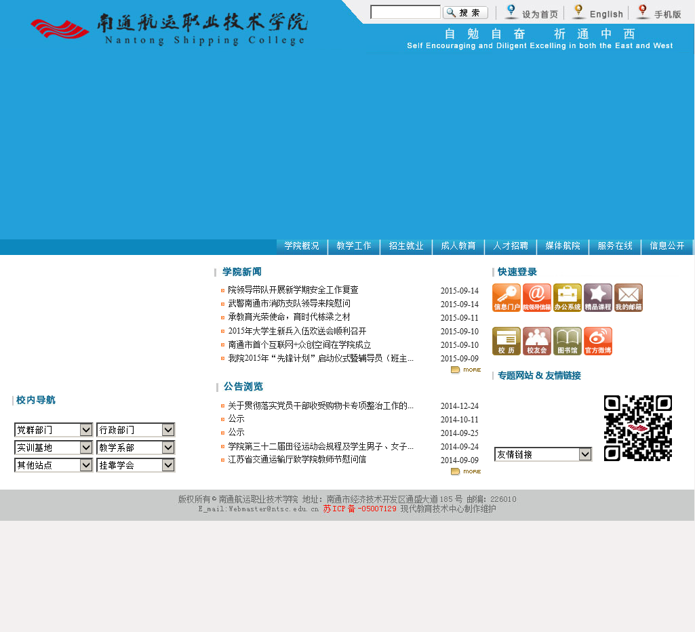Click the QR code image

638,428
